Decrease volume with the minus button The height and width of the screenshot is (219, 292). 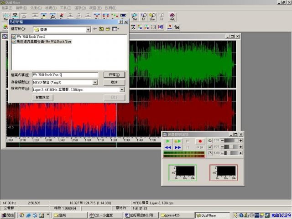click(222, 141)
